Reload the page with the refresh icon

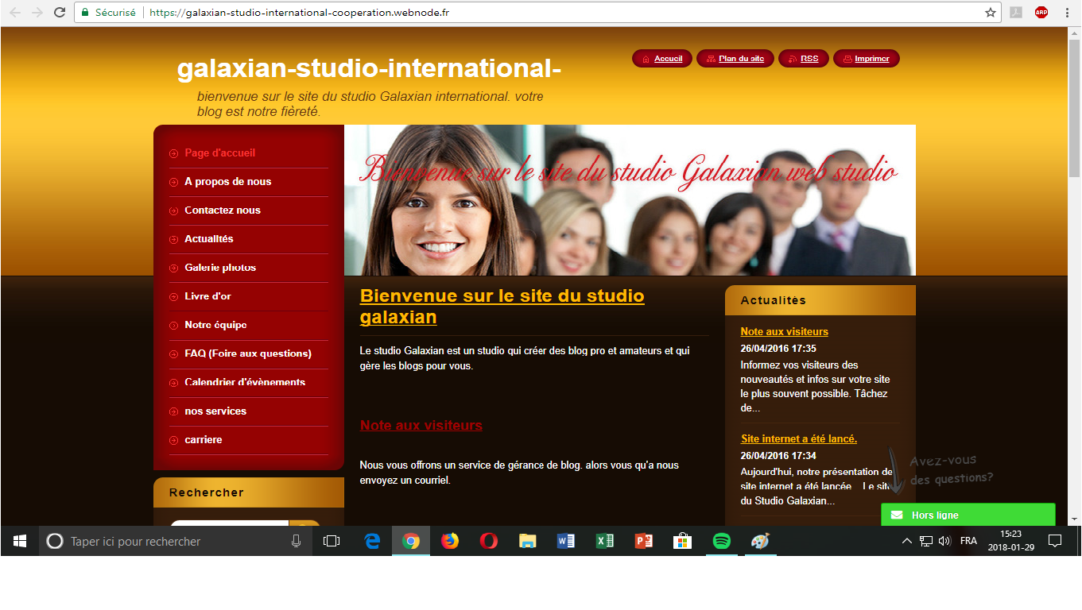coord(60,13)
